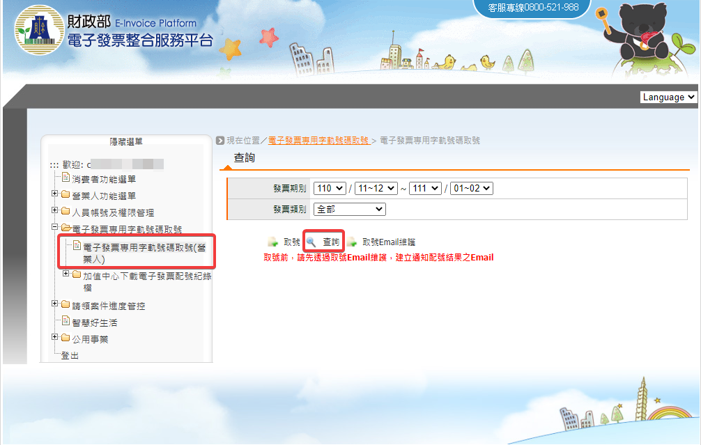
Task: Select 電子發票專用字軌號碼取號(營業人) in the menu tree
Action: [x=148, y=252]
